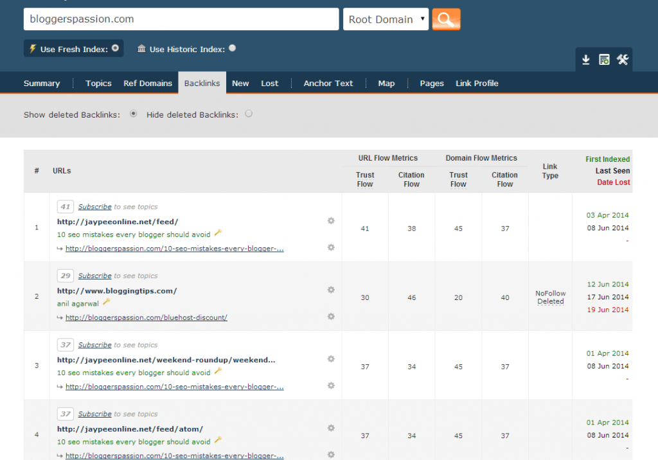Open the create report icon
Viewport: 658px width, 460px height.
(x=604, y=59)
